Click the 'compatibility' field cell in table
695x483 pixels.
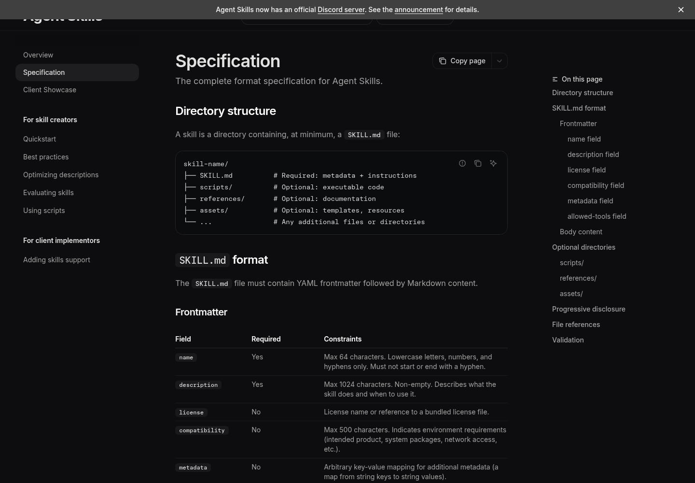click(x=202, y=430)
